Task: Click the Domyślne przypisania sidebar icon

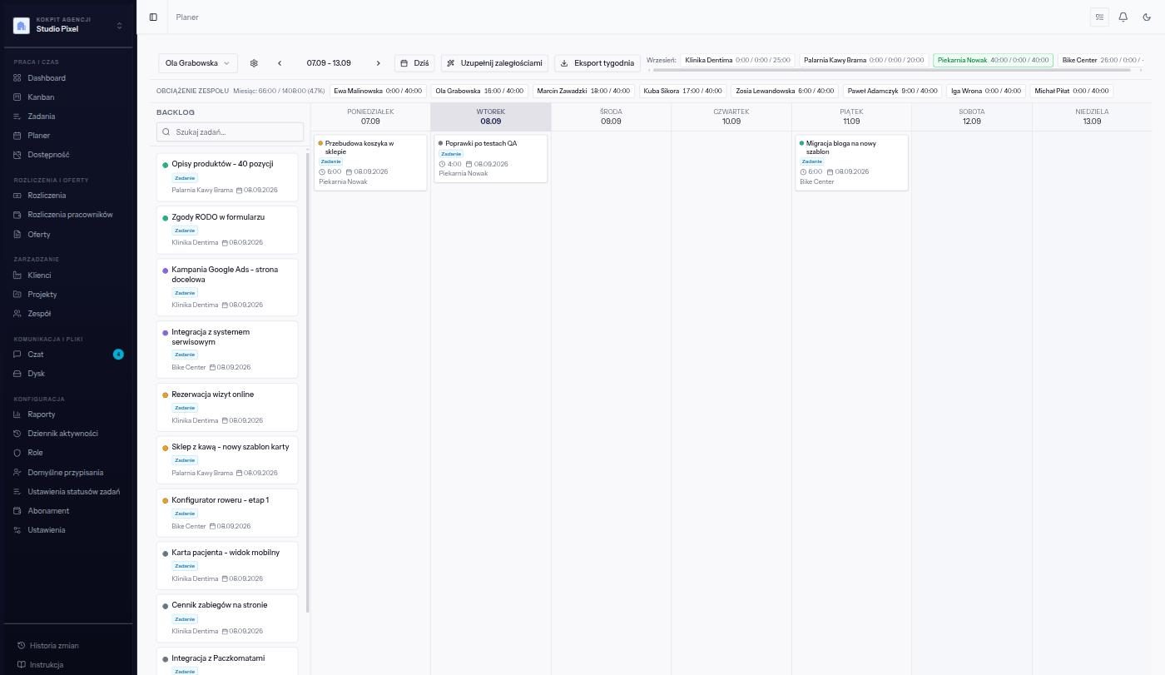Action: [x=17, y=473]
